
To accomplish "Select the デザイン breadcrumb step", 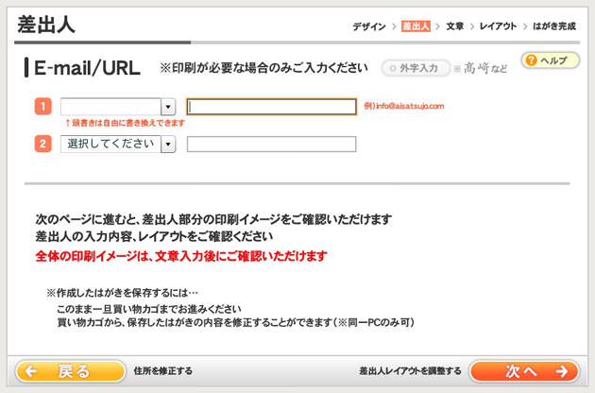I will (x=369, y=26).
